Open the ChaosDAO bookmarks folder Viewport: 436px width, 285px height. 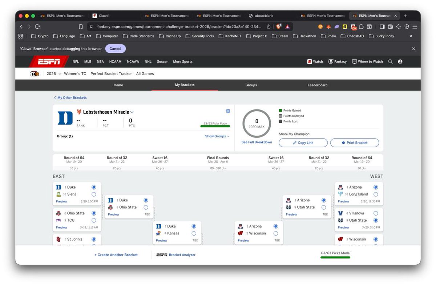point(352,36)
